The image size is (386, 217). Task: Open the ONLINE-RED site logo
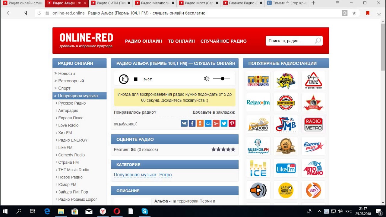(x=86, y=38)
